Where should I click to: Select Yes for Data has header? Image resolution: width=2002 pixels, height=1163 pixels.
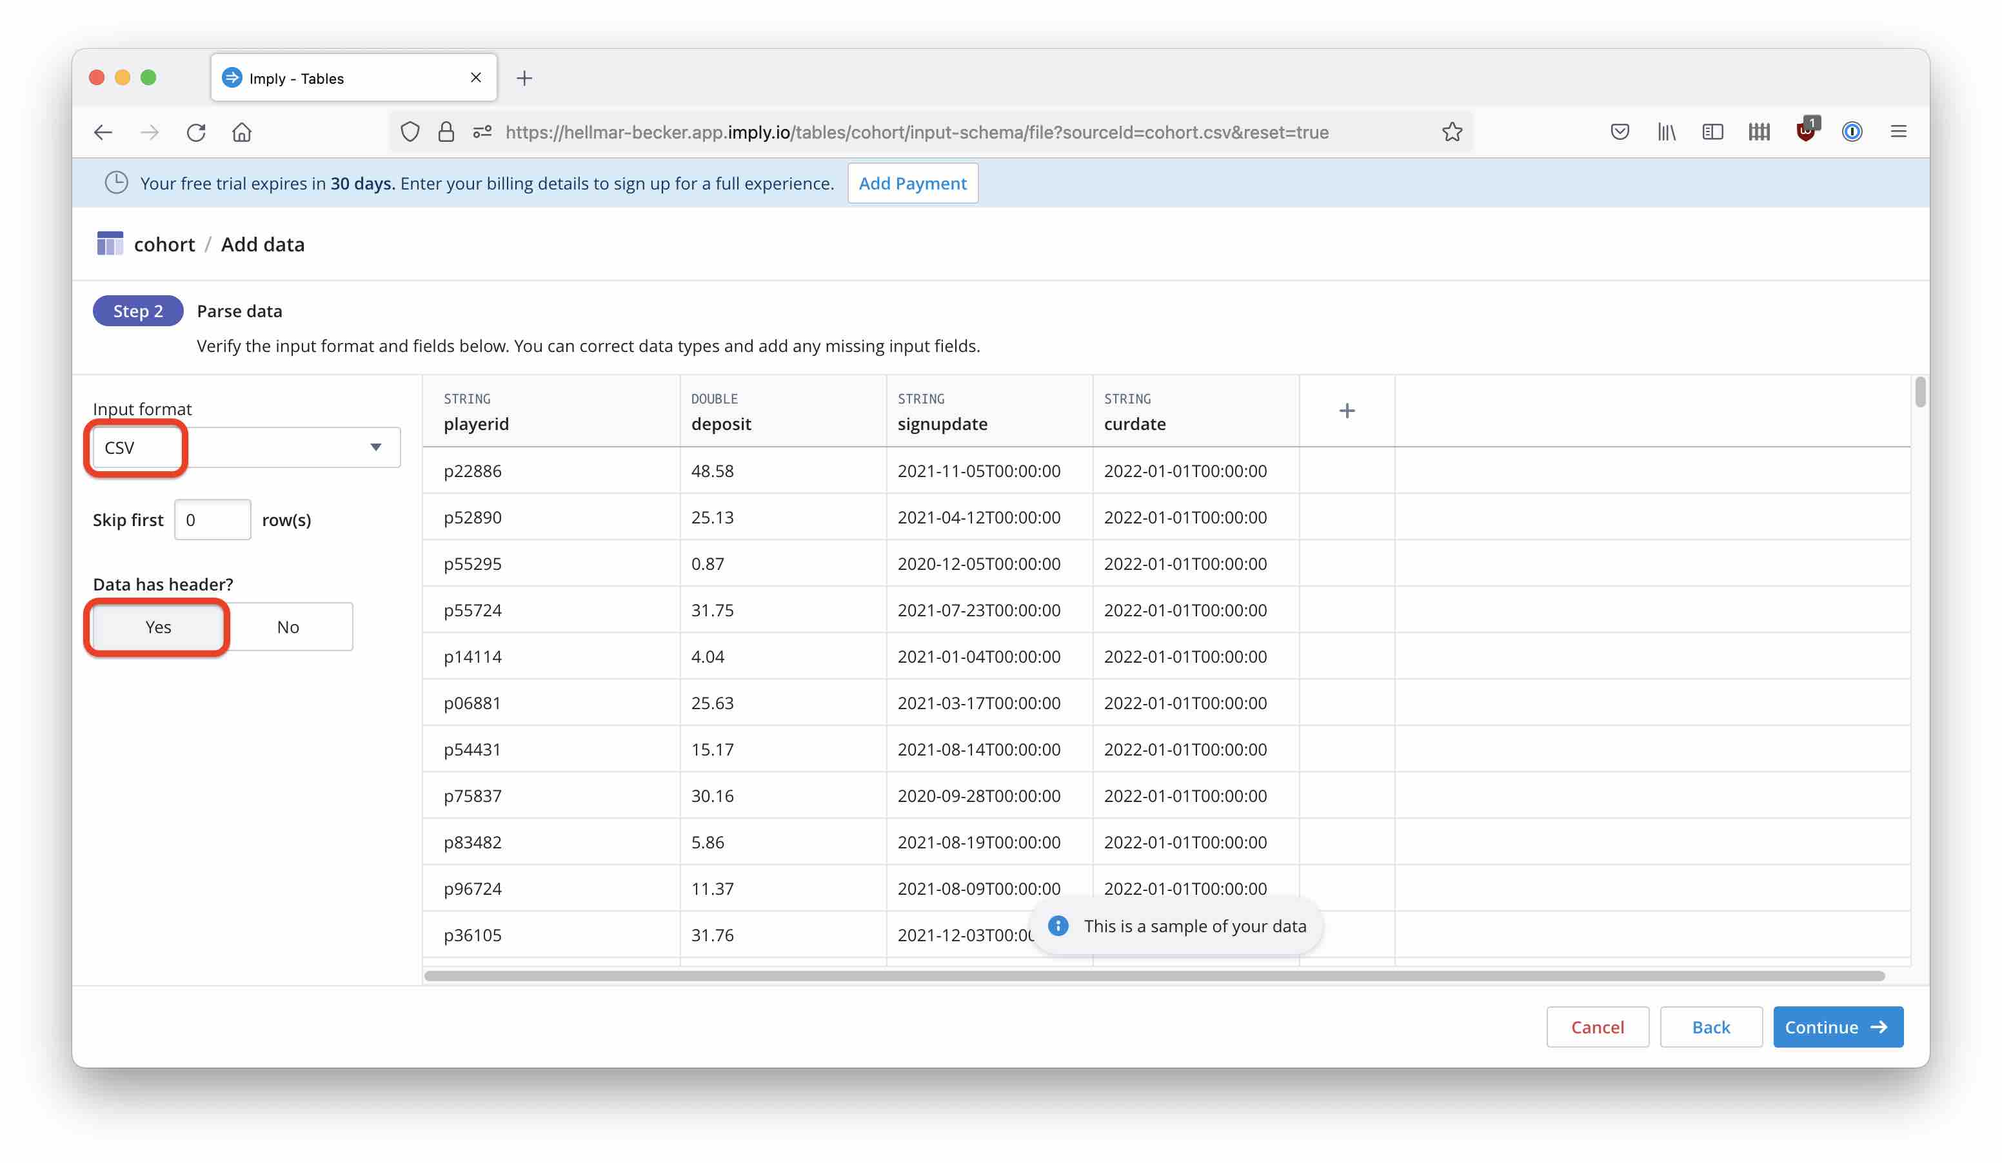pyautogui.click(x=157, y=627)
